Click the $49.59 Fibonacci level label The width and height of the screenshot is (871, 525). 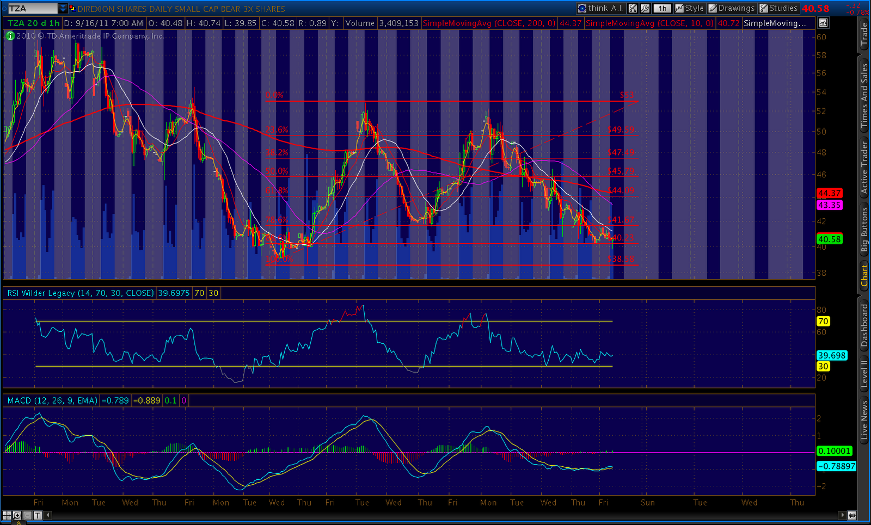[x=621, y=129]
